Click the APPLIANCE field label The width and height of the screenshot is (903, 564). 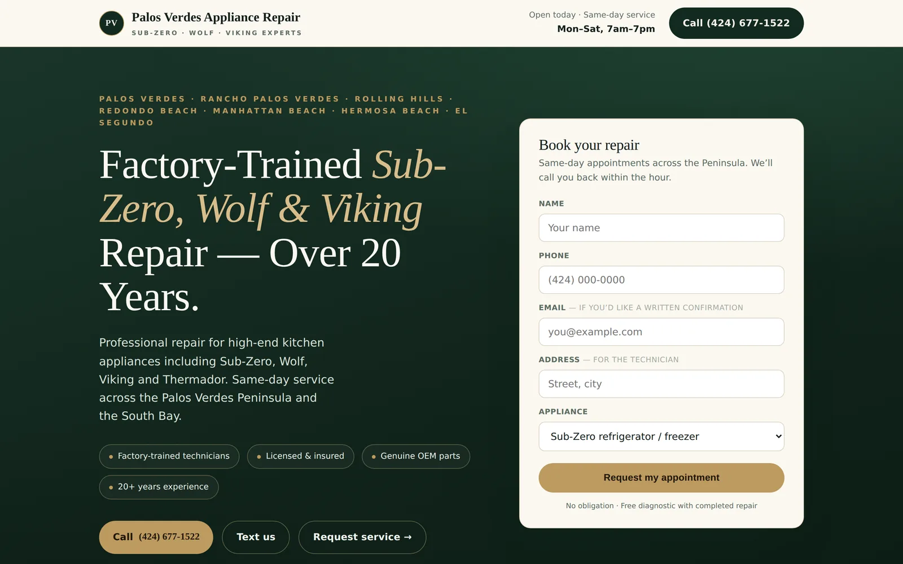coord(563,412)
